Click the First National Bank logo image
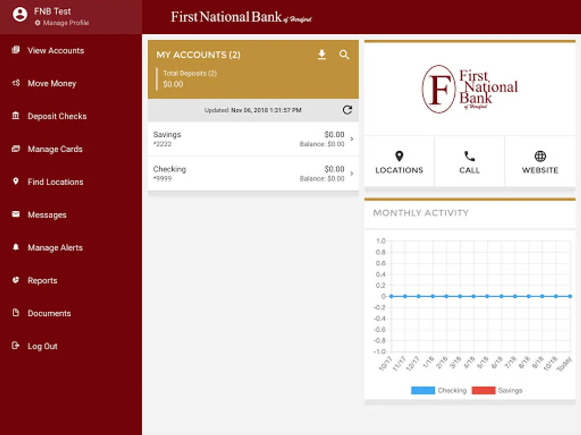 (470, 89)
